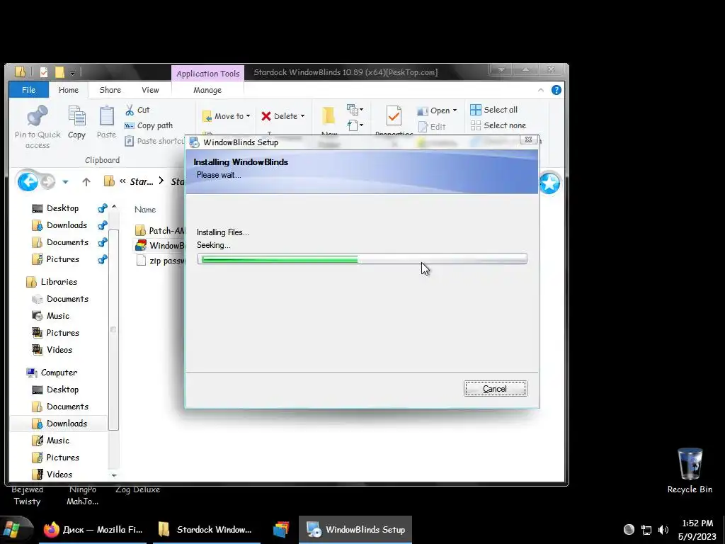Click the colorful WindowBlinds taskbar icon
This screenshot has height=544, width=725.
coord(280,530)
